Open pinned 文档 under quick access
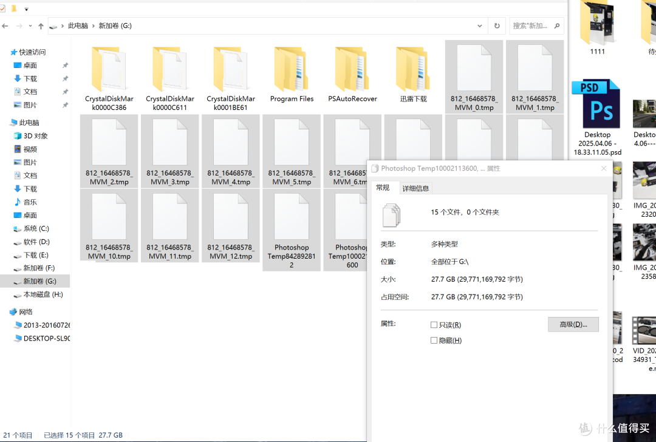 [x=30, y=92]
